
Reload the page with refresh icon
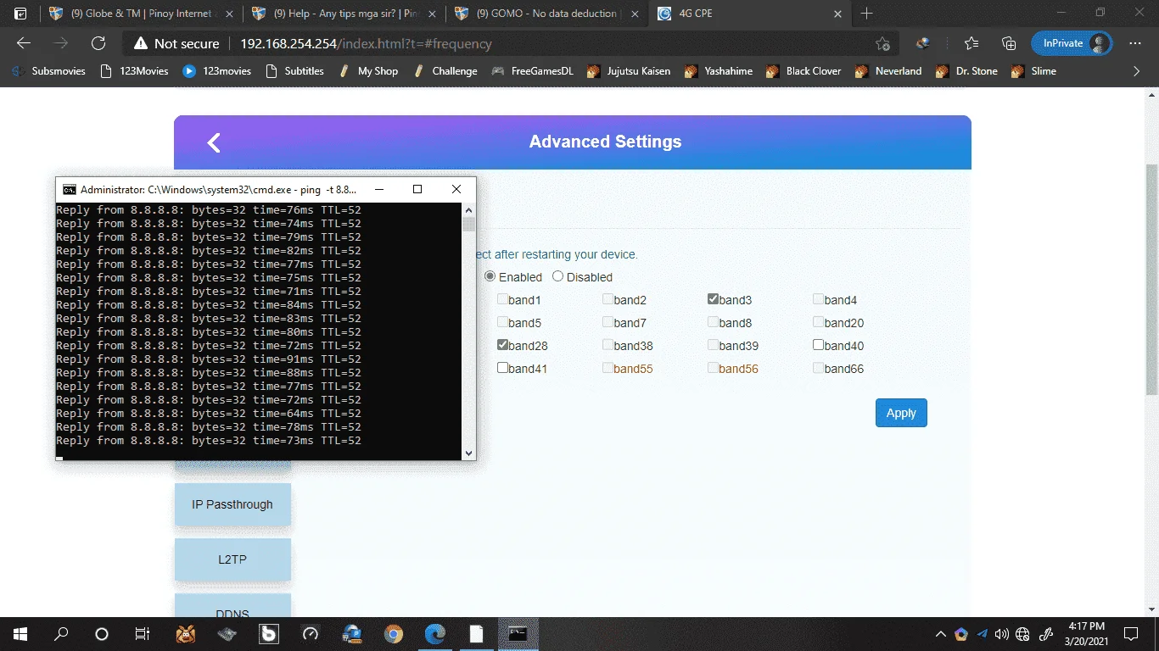(x=98, y=43)
